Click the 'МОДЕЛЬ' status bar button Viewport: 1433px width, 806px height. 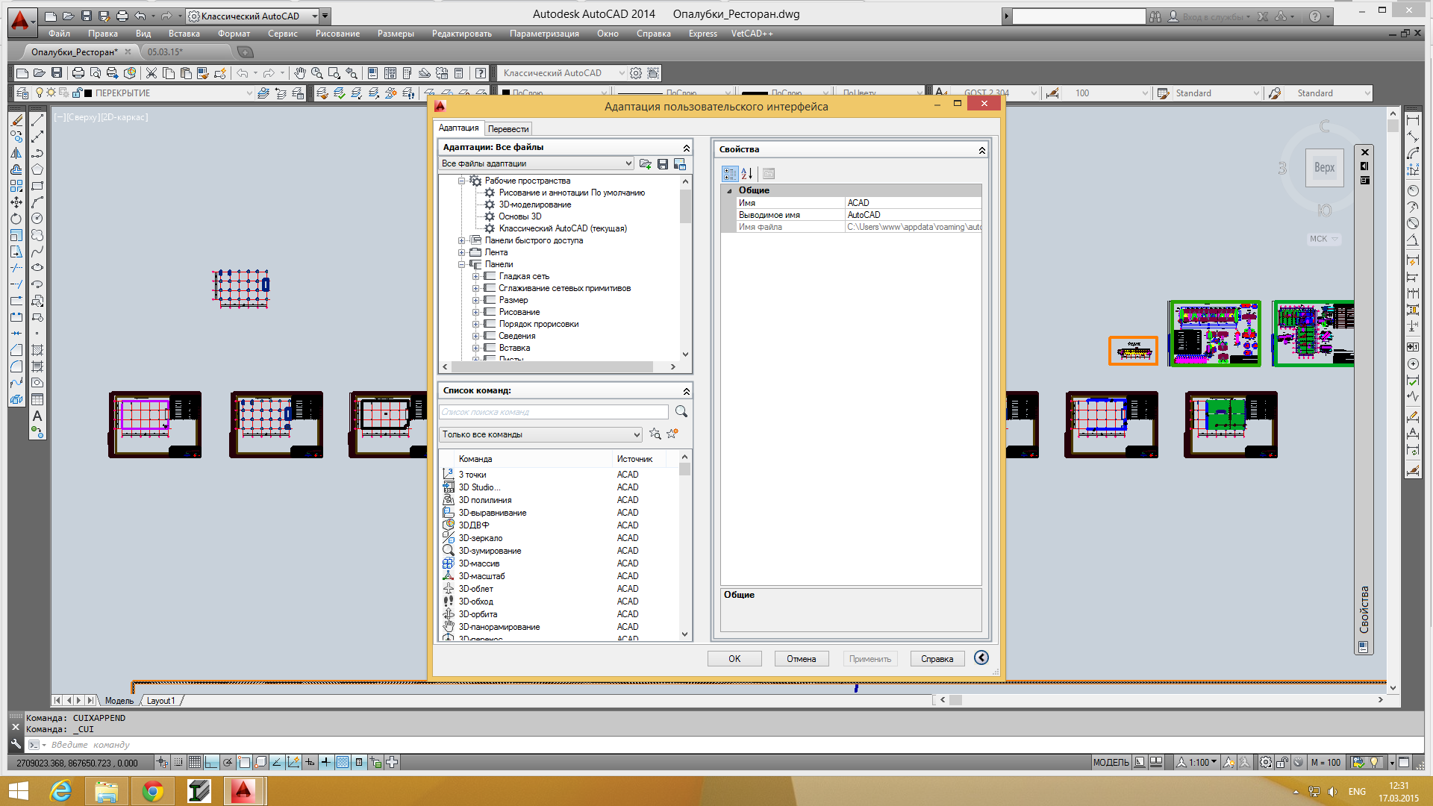(x=1111, y=762)
